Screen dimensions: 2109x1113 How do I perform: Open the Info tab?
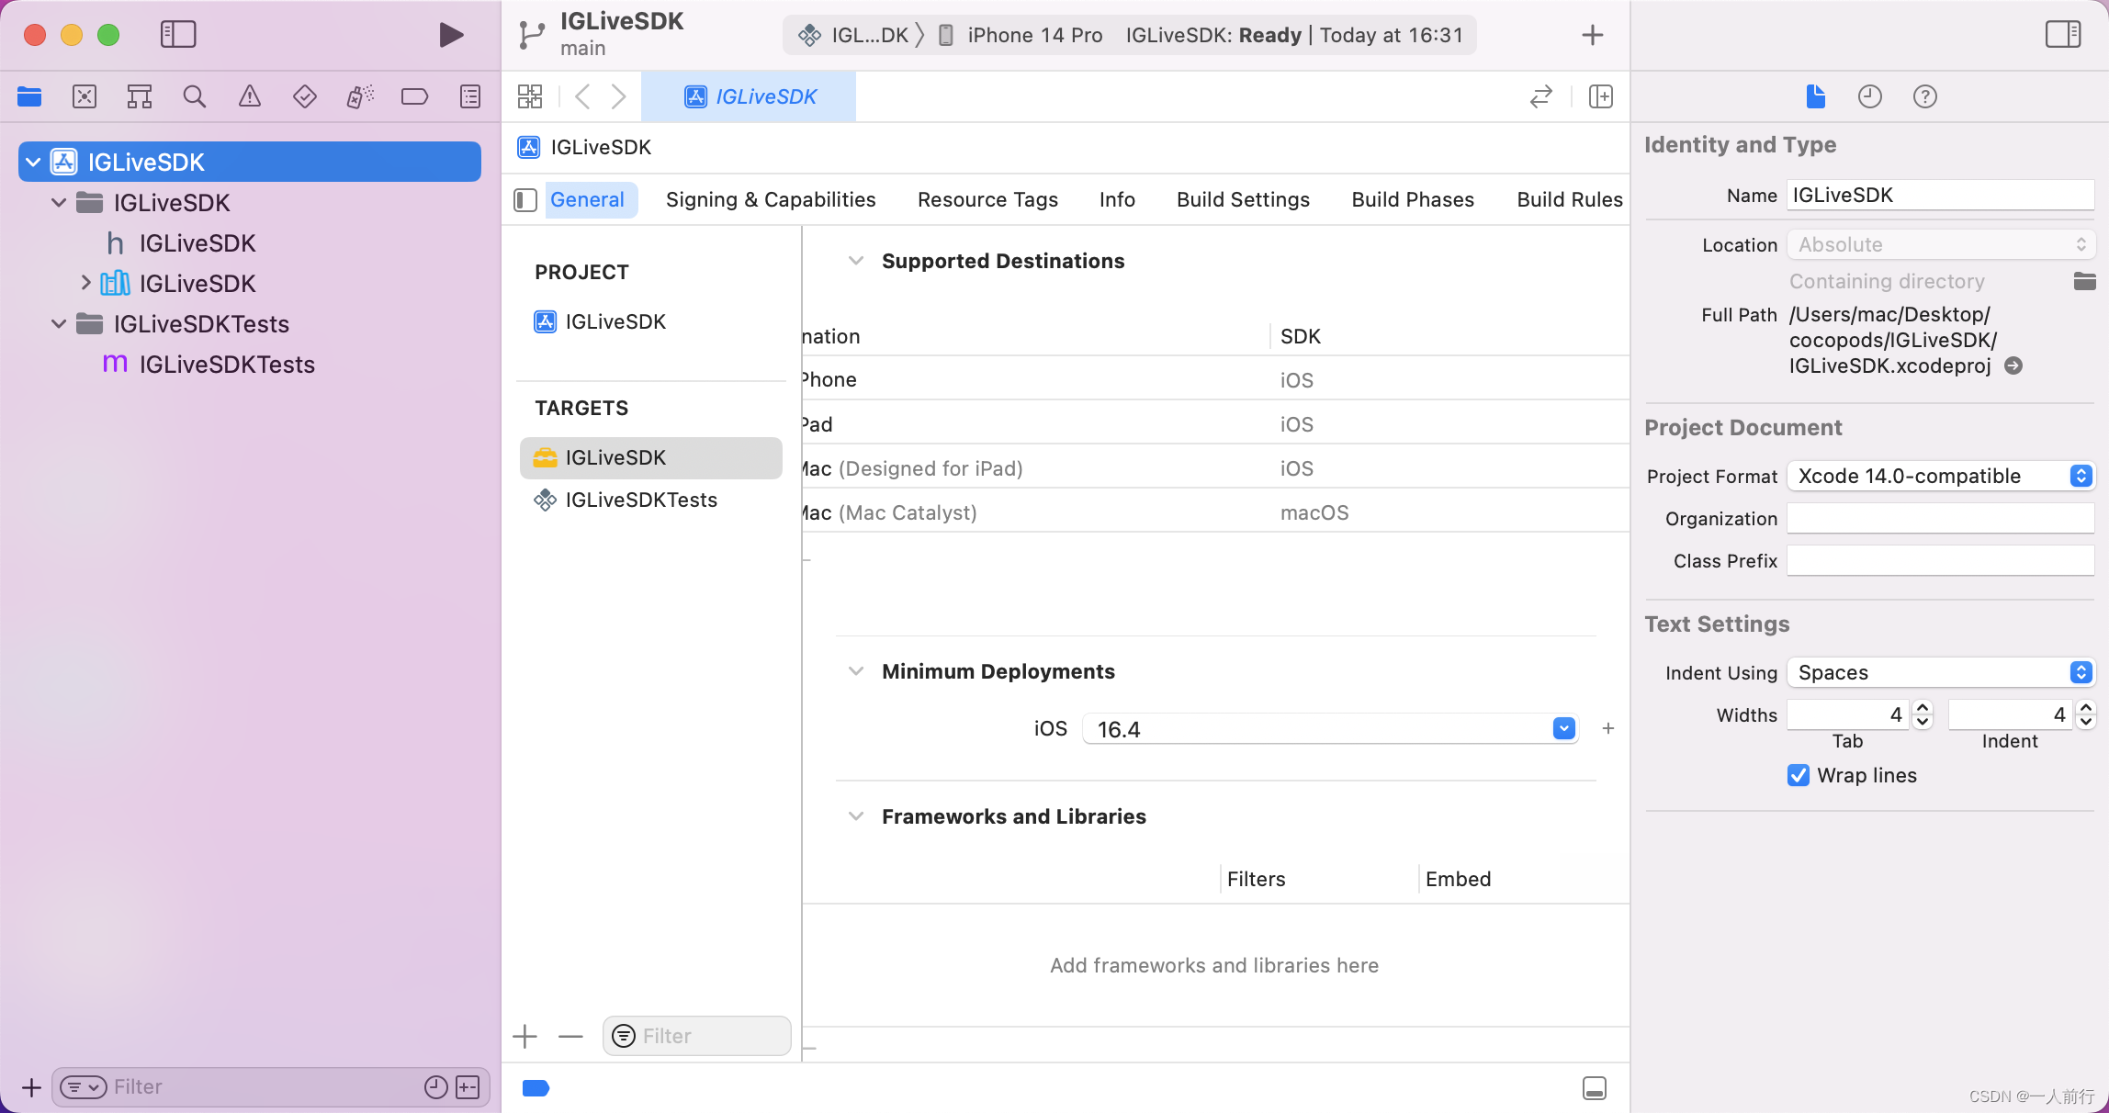1117,200
